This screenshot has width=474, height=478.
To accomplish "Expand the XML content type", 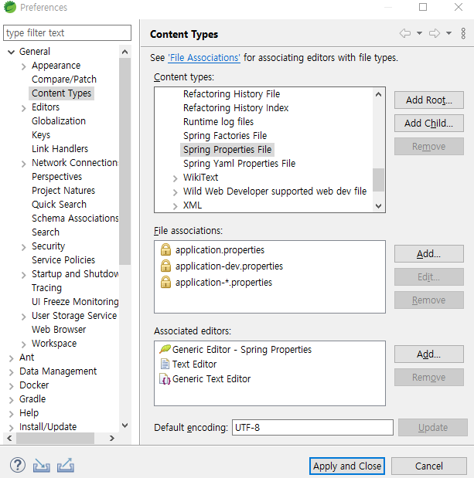I will point(175,206).
